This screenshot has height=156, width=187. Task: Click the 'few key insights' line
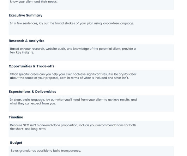point(22,53)
